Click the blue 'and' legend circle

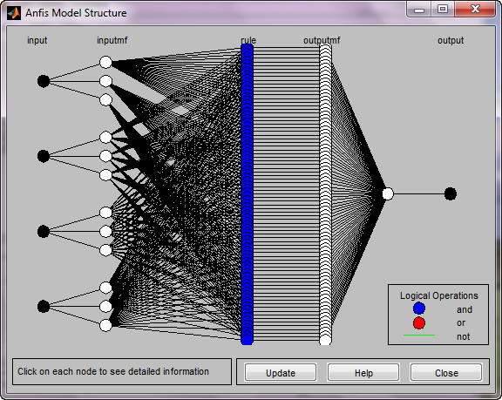click(x=419, y=308)
